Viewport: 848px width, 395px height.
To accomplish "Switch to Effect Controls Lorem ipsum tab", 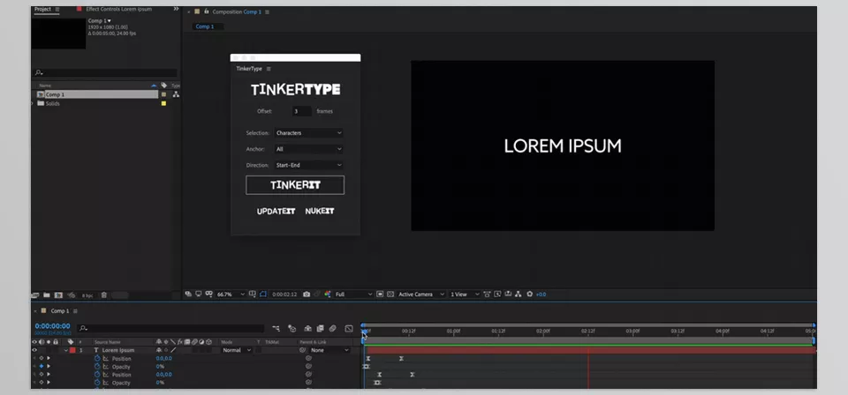I will click(118, 9).
